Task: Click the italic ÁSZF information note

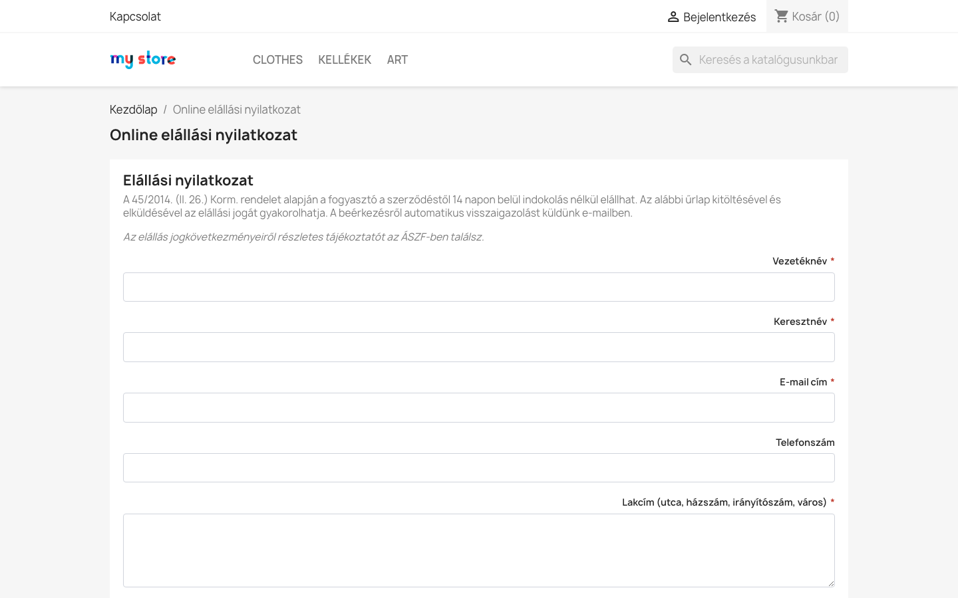Action: tap(303, 237)
